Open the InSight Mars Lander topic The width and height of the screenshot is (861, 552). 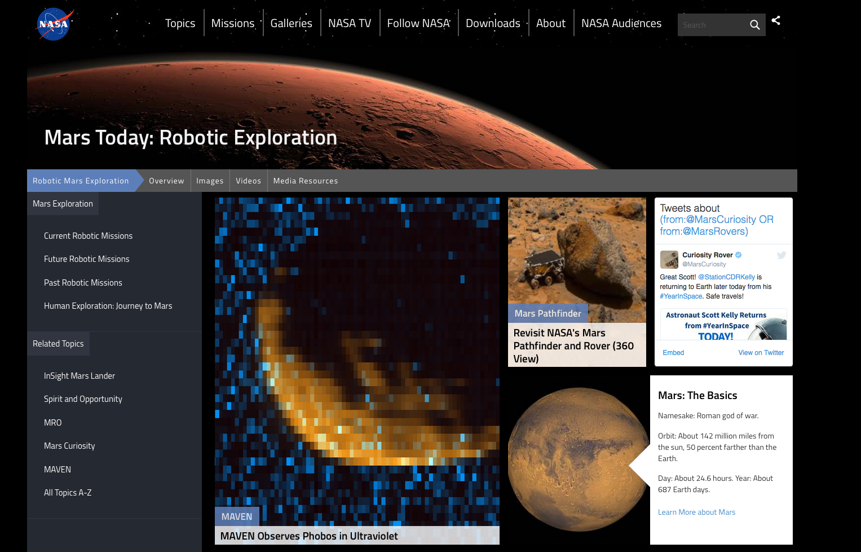(80, 376)
